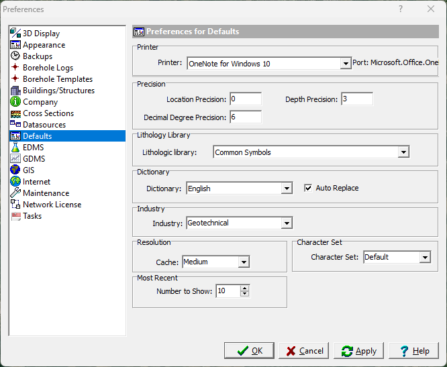
Task: Click the Apply button
Action: [x=358, y=351]
